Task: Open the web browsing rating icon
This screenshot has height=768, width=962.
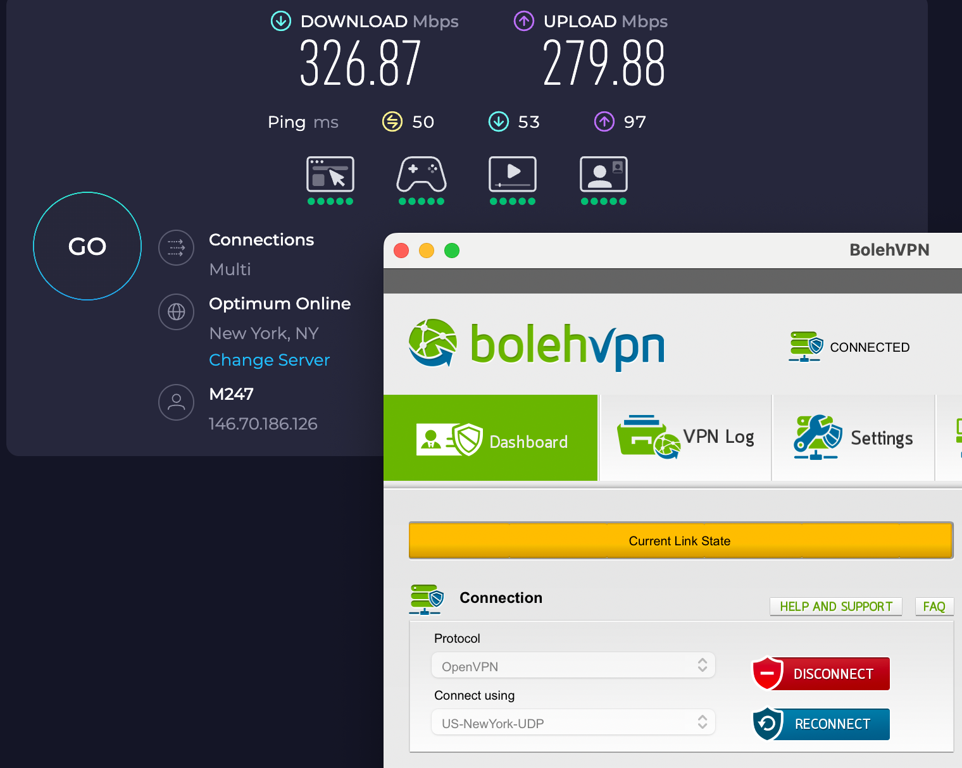Action: (x=330, y=174)
